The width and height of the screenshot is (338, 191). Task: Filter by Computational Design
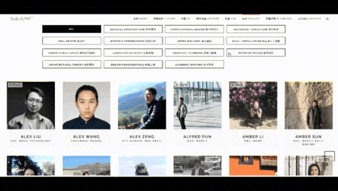pyautogui.click(x=194, y=29)
